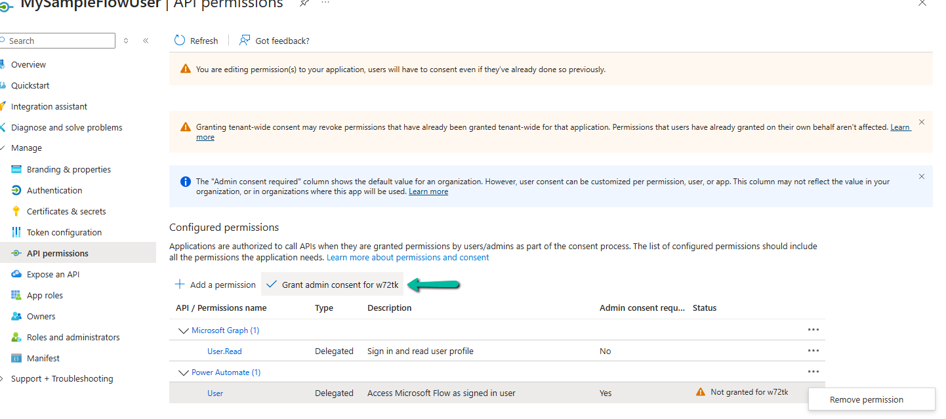
Task: Dismiss the tenant-wide consent warning banner
Action: click(x=922, y=122)
